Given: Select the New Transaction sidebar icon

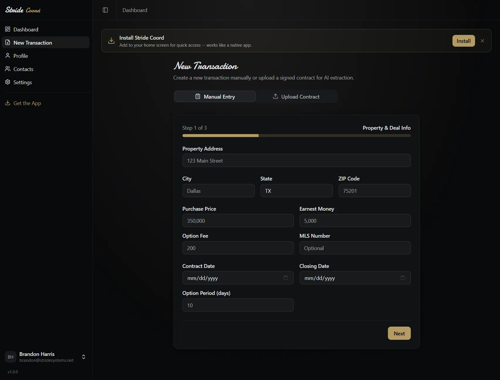Looking at the screenshot, I should coord(7,43).
